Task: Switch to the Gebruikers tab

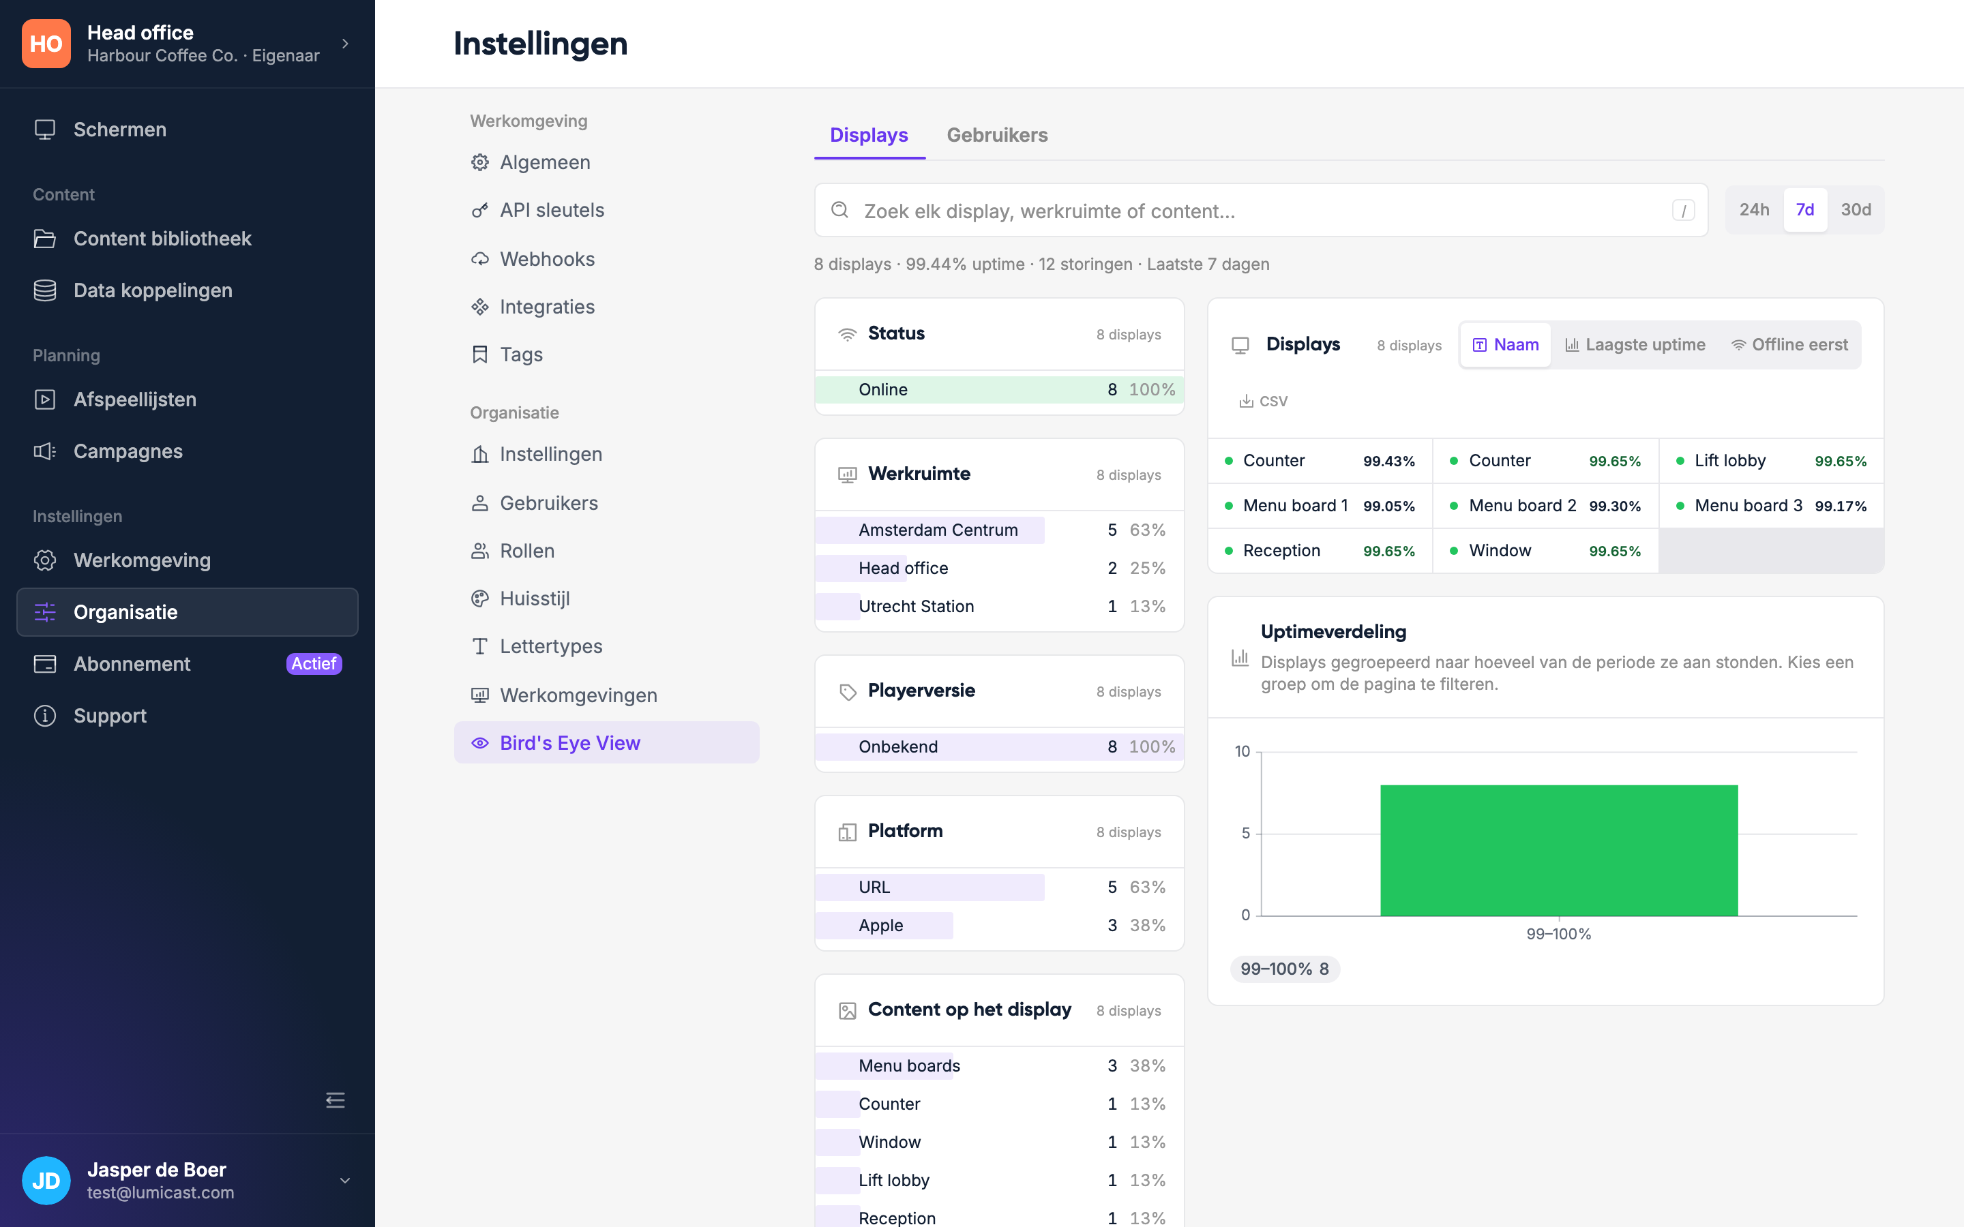Action: 996,135
